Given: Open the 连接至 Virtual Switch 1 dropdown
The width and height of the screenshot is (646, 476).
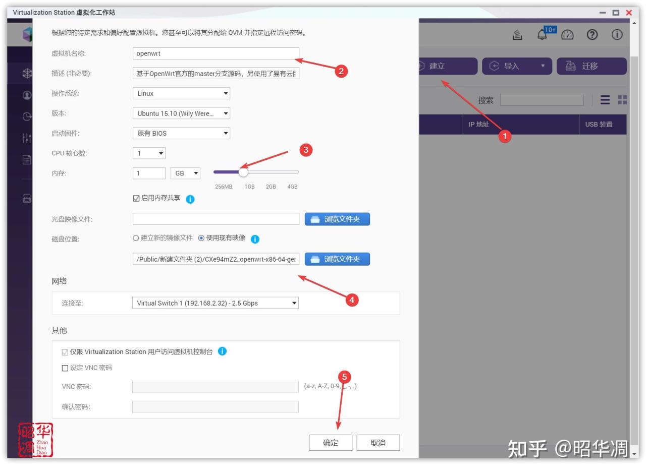Looking at the screenshot, I should point(215,303).
